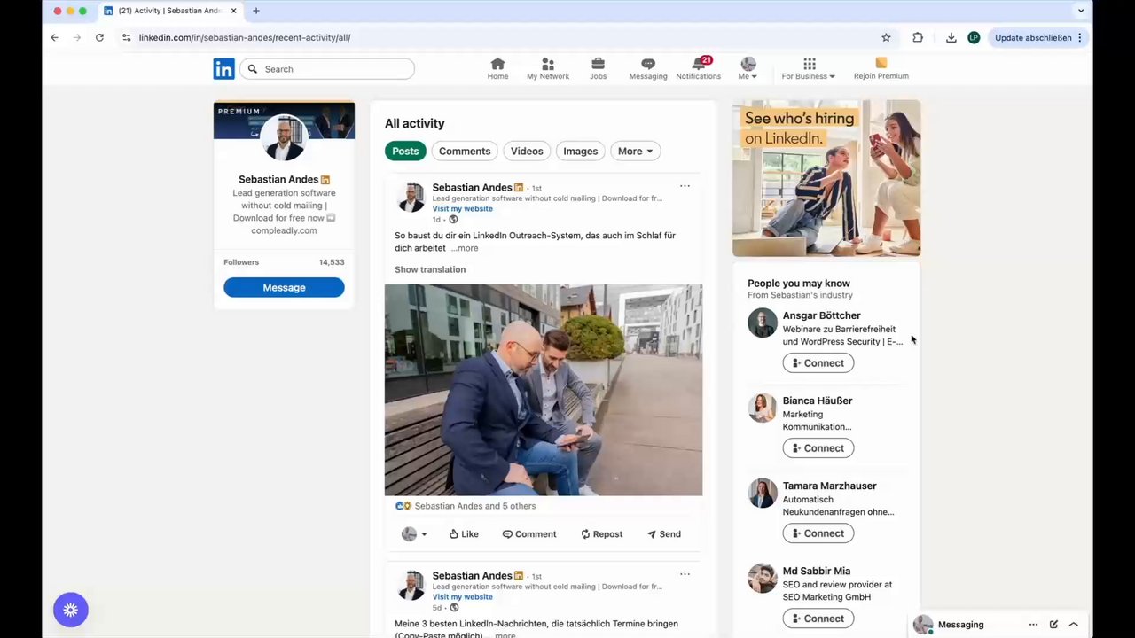This screenshot has height=638, width=1135.
Task: Open Messaging from top navigation
Action: tap(648, 69)
